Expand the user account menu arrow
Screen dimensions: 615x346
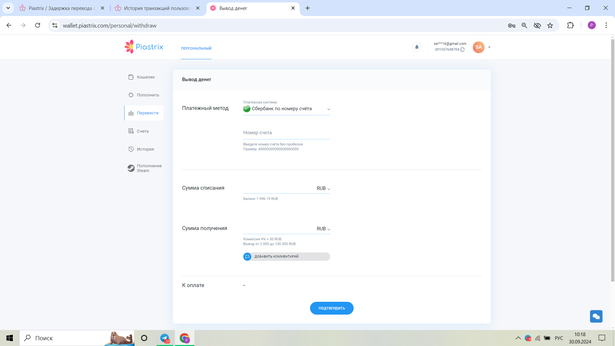click(489, 47)
